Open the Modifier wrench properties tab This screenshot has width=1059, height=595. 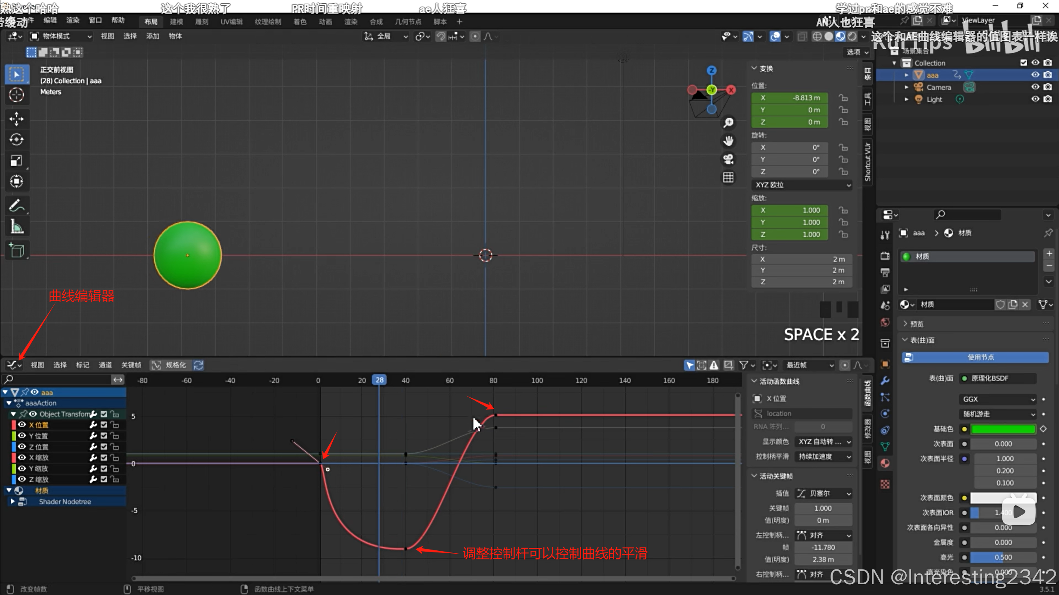point(885,381)
